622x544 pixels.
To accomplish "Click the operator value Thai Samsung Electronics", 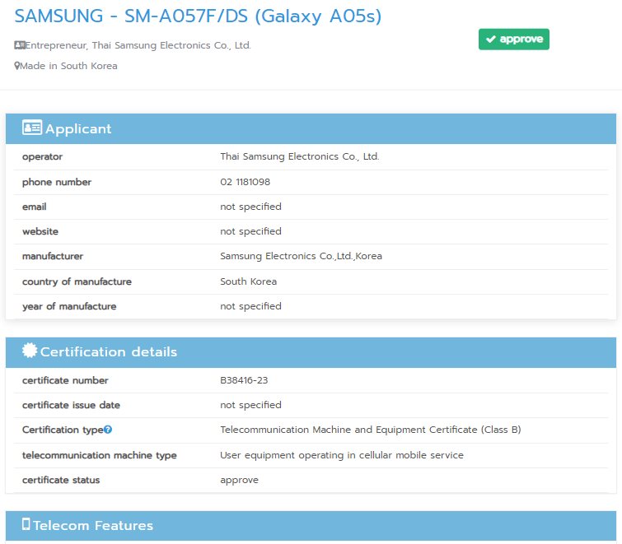I will (x=299, y=156).
